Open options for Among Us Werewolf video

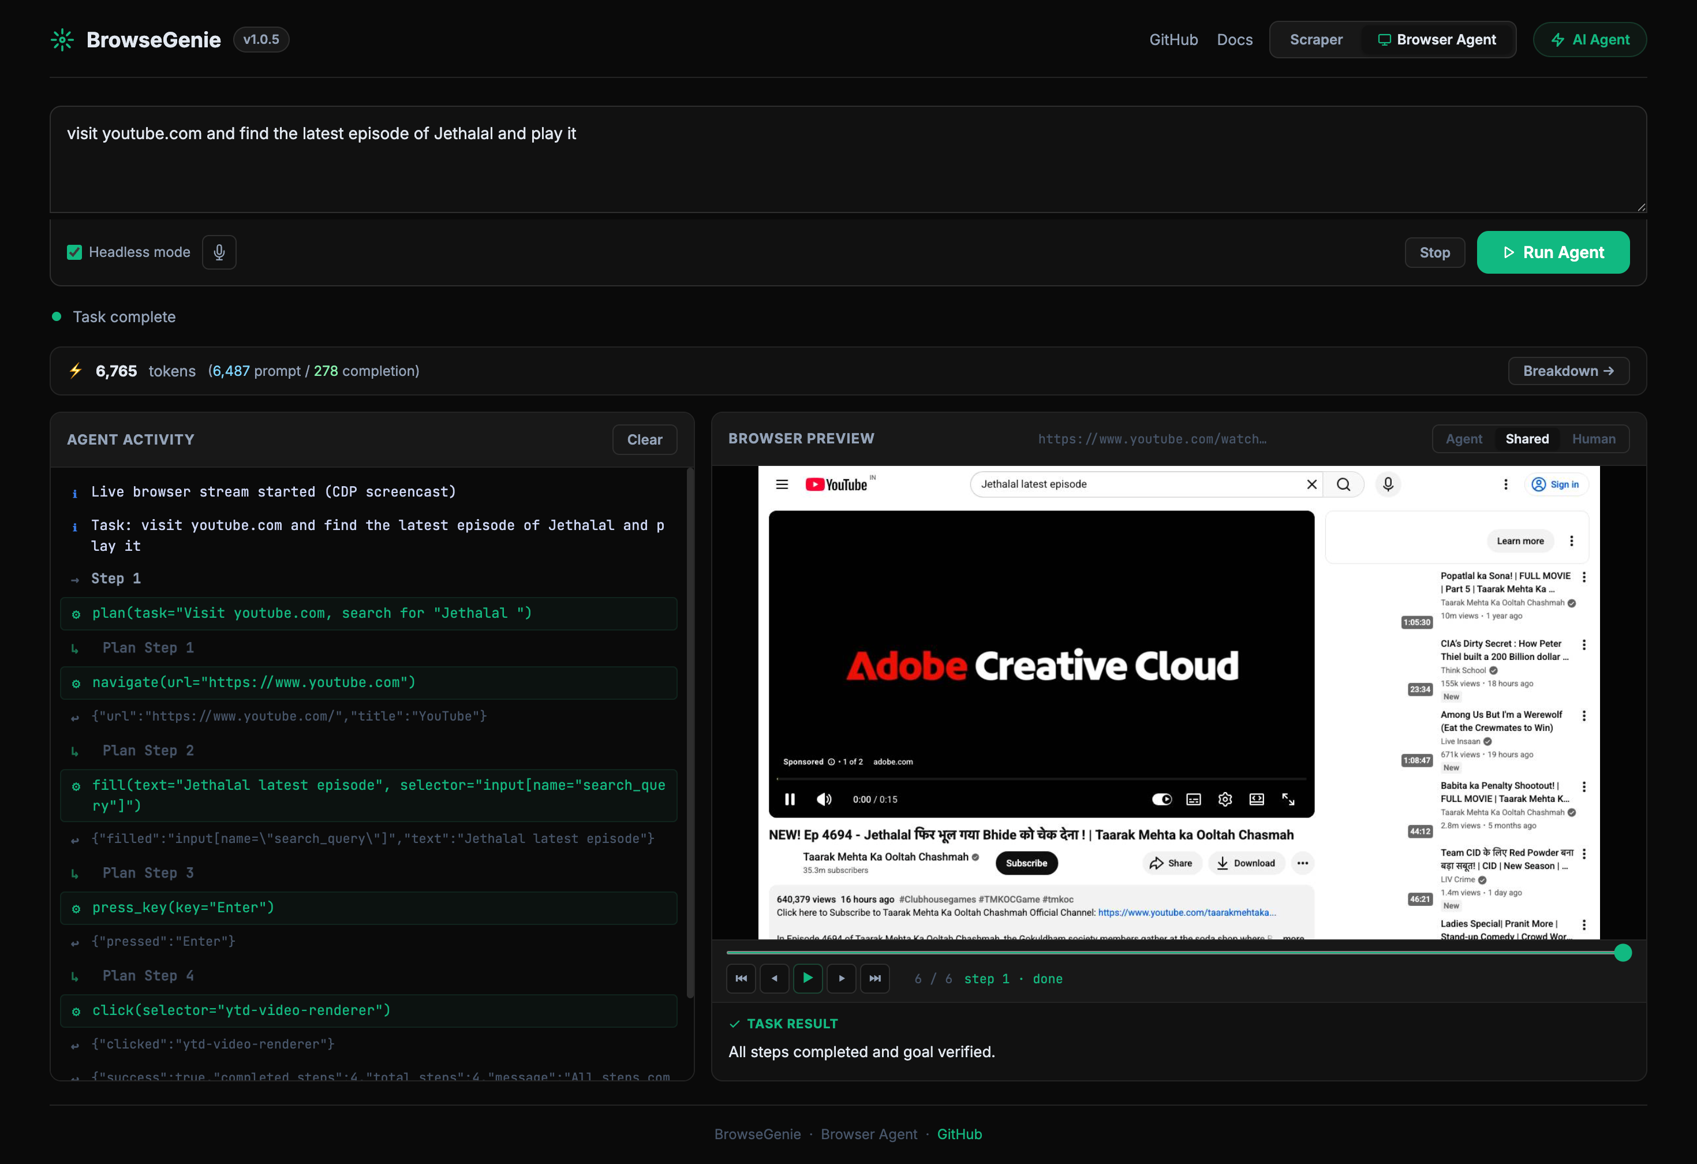1583,715
